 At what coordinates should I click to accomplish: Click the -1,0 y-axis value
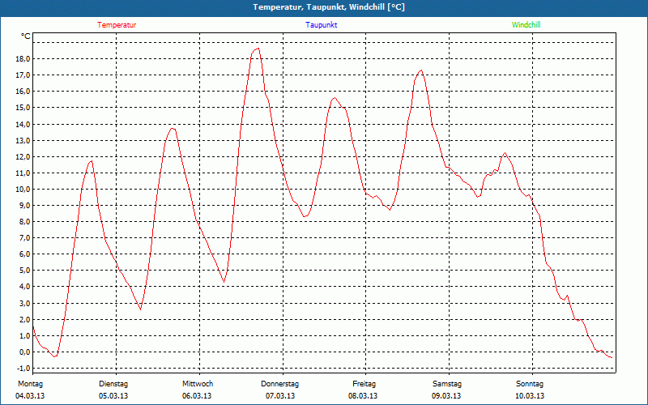click(x=23, y=369)
